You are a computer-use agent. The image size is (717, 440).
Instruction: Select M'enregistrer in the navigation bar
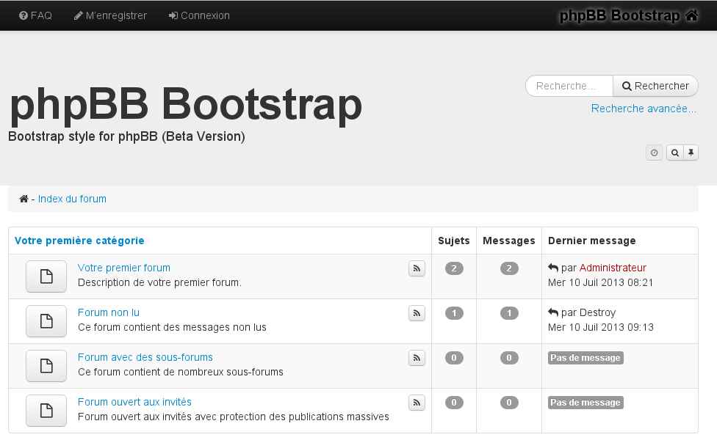pyautogui.click(x=109, y=15)
